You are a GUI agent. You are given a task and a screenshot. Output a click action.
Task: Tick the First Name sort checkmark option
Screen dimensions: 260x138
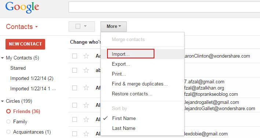click(106, 118)
